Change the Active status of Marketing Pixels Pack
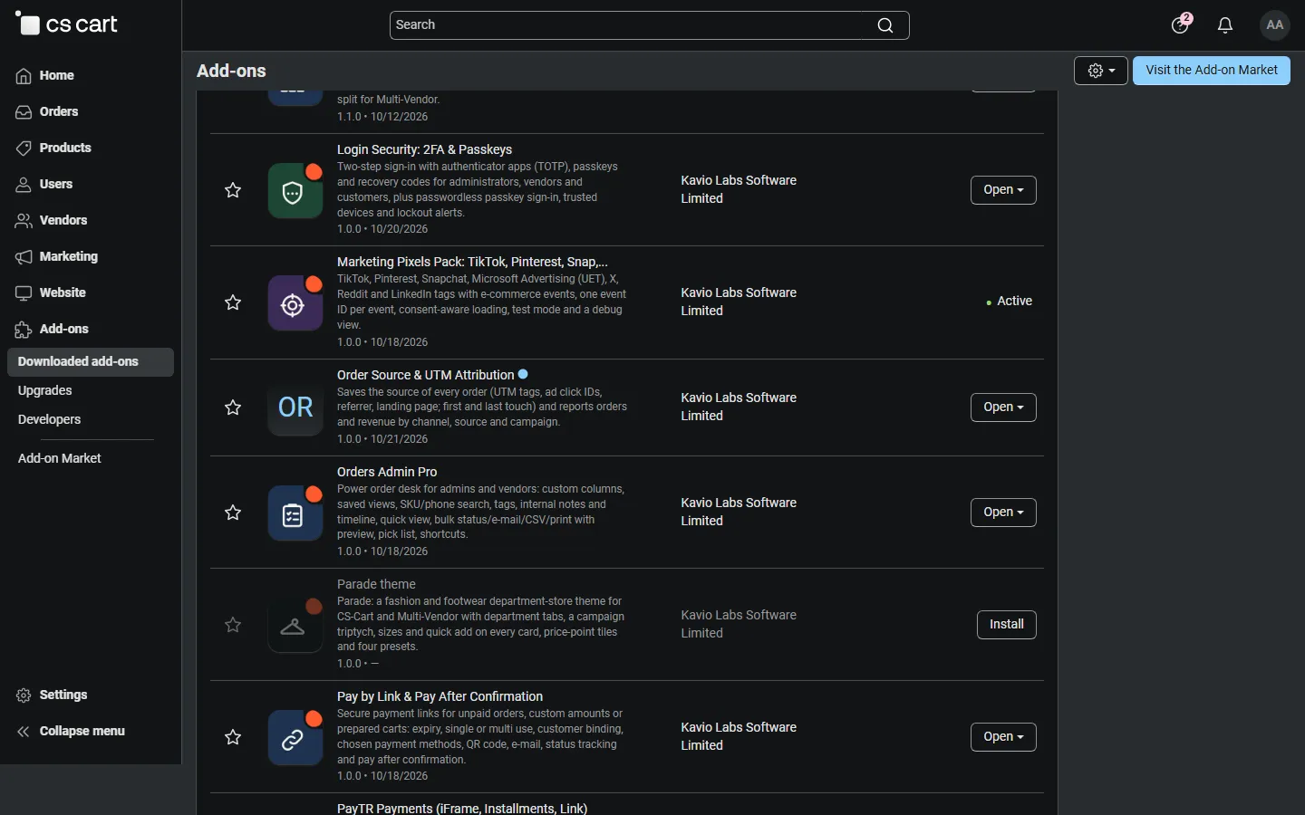This screenshot has width=1305, height=815. [x=1009, y=302]
